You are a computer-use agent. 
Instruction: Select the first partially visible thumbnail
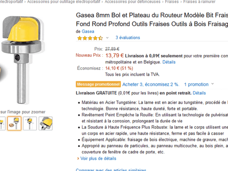(2, 123)
